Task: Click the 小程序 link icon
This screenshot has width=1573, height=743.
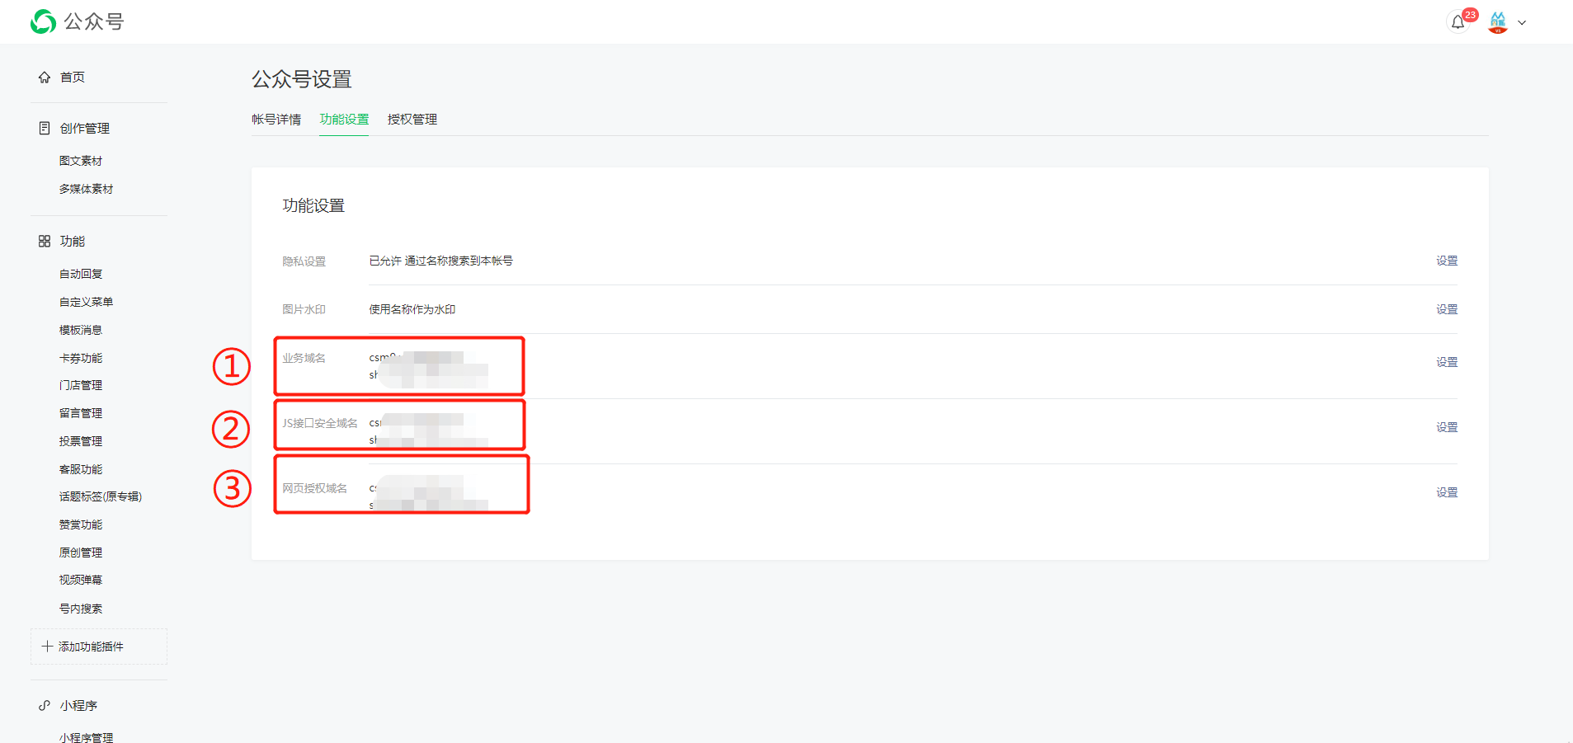Action: click(x=45, y=705)
